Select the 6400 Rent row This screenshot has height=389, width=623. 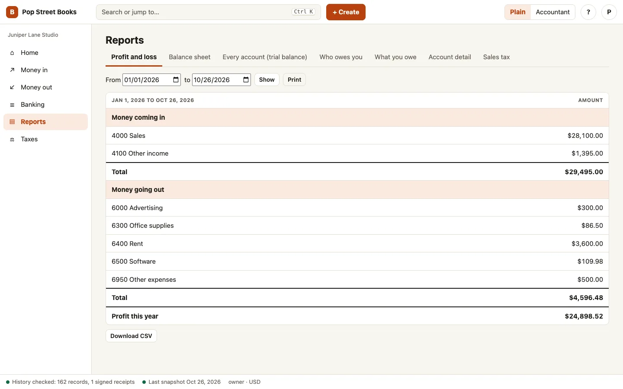point(357,243)
